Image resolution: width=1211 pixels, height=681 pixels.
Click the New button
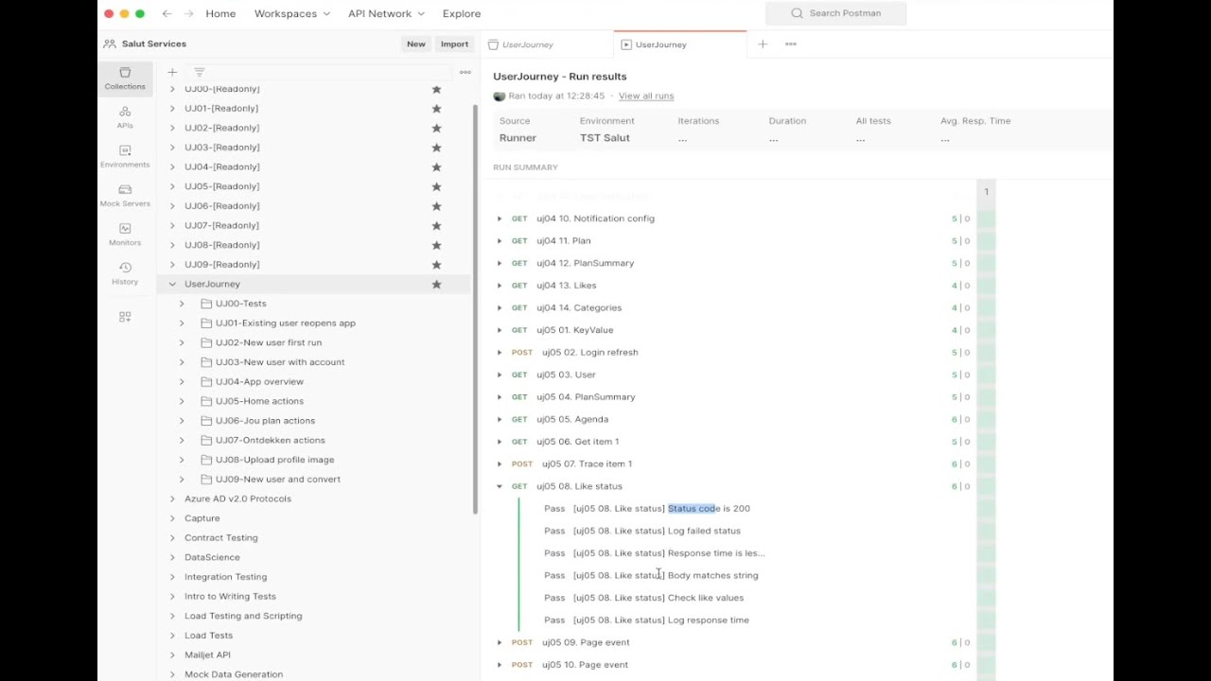pos(416,44)
